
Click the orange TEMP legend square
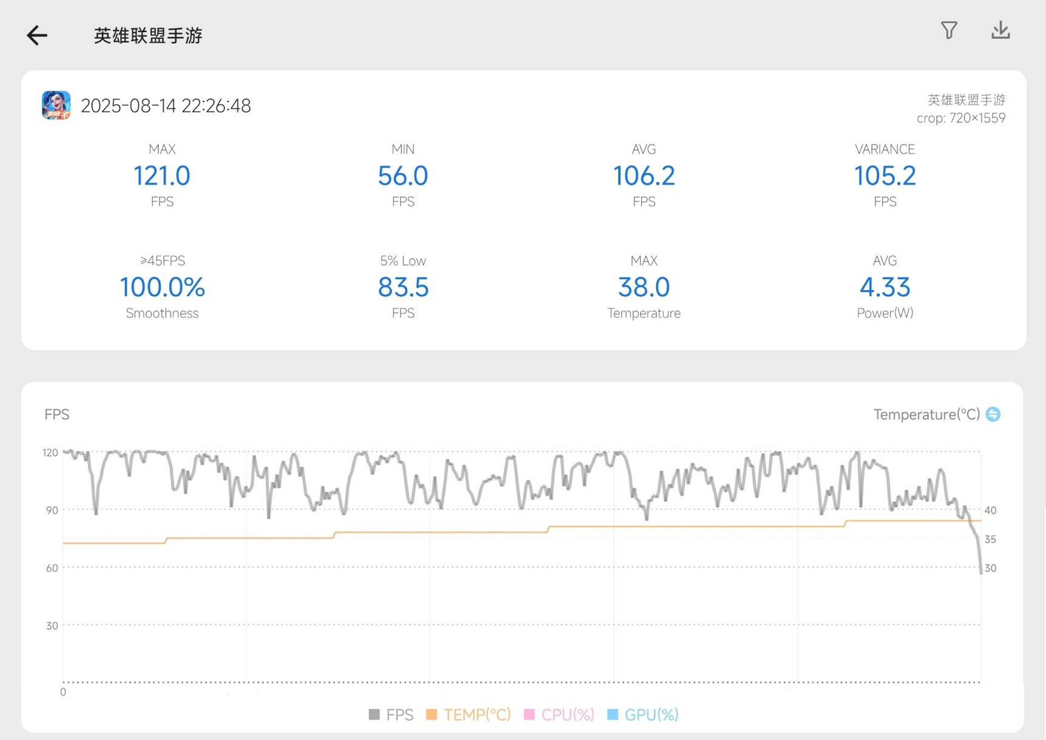(x=431, y=715)
